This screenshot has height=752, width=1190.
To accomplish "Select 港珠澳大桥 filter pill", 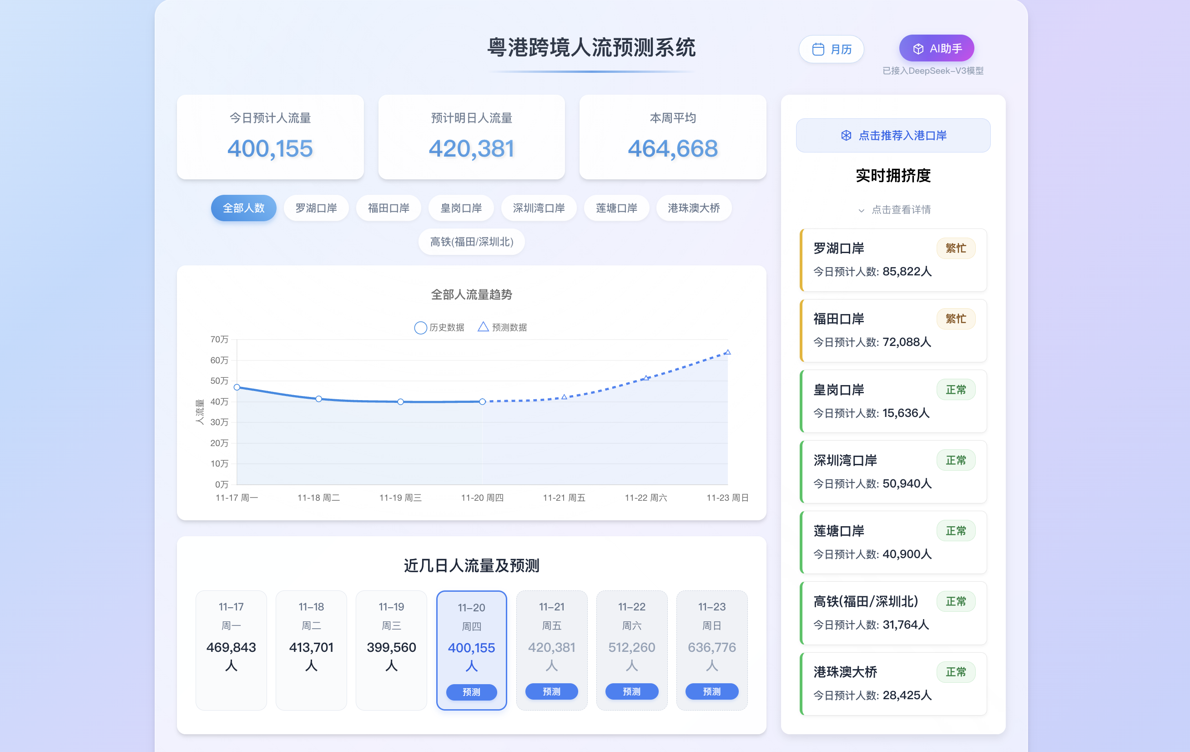I will pos(693,208).
